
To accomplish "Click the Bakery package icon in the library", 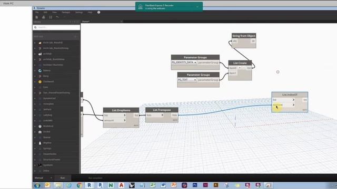I will click(40, 70).
